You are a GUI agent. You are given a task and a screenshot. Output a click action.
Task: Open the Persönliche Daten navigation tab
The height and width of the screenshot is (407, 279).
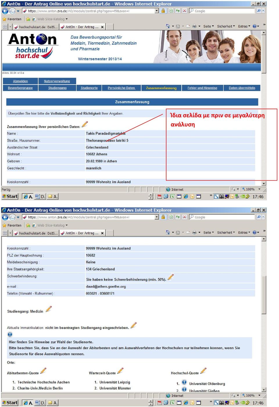[x=121, y=88]
